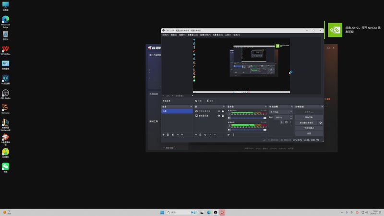Screen dimensions: 384x216
Task: Move scene up with the up arrow
Action: tap(178, 135)
